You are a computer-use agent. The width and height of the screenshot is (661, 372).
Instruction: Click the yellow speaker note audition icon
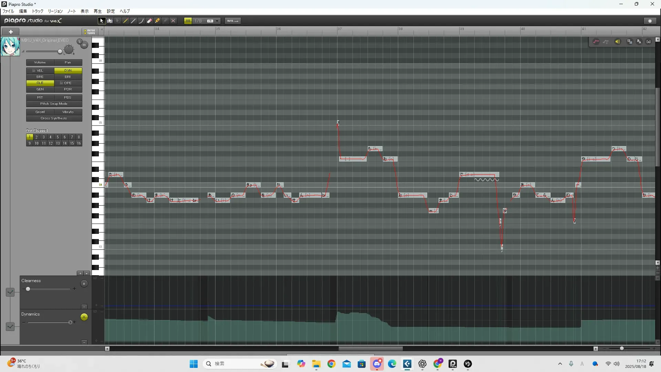click(618, 42)
